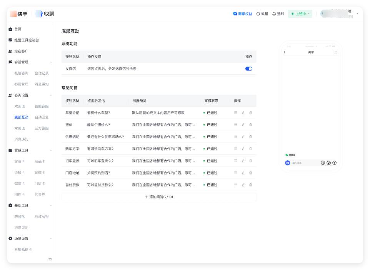The height and width of the screenshot is (270, 370).
Task: Open the emoji icon in the chat preview
Action: [328, 163]
